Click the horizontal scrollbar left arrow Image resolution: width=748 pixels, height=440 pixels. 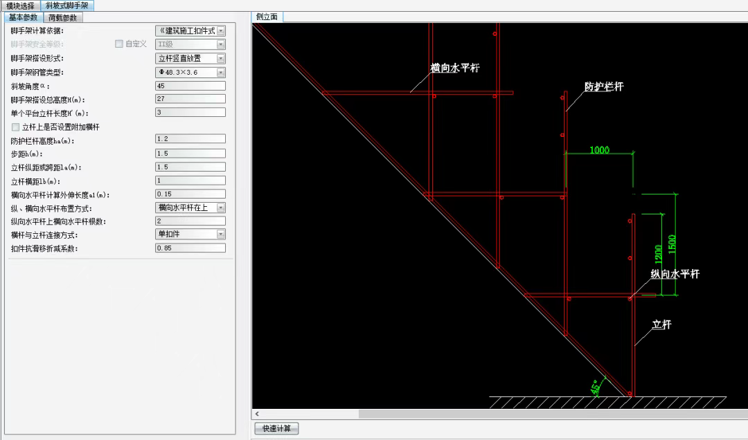(257, 414)
